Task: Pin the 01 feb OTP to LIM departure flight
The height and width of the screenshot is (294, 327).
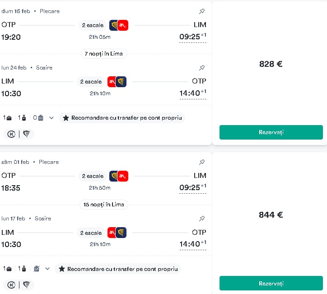Action: 201,162
